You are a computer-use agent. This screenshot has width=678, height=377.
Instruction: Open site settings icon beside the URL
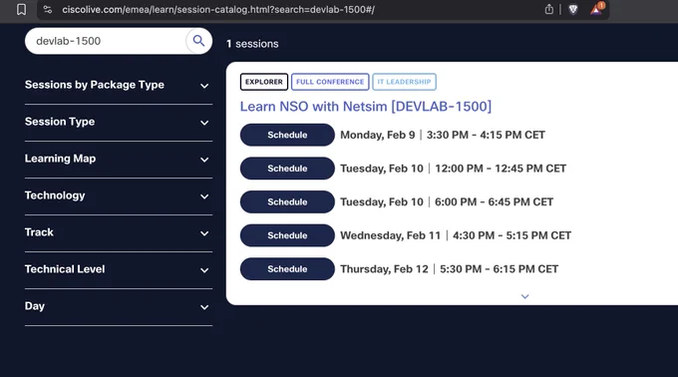coord(48,10)
